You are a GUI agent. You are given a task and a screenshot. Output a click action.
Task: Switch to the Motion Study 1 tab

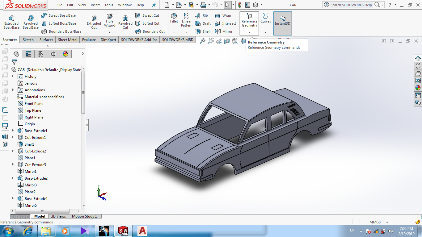[84, 216]
